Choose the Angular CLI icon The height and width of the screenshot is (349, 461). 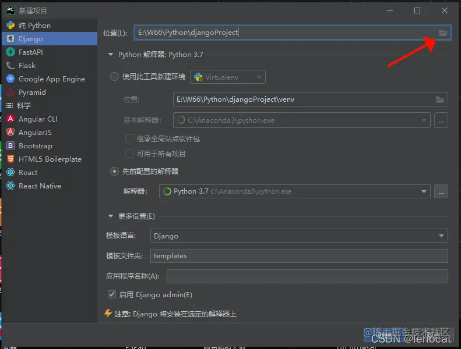pyautogui.click(x=10, y=119)
